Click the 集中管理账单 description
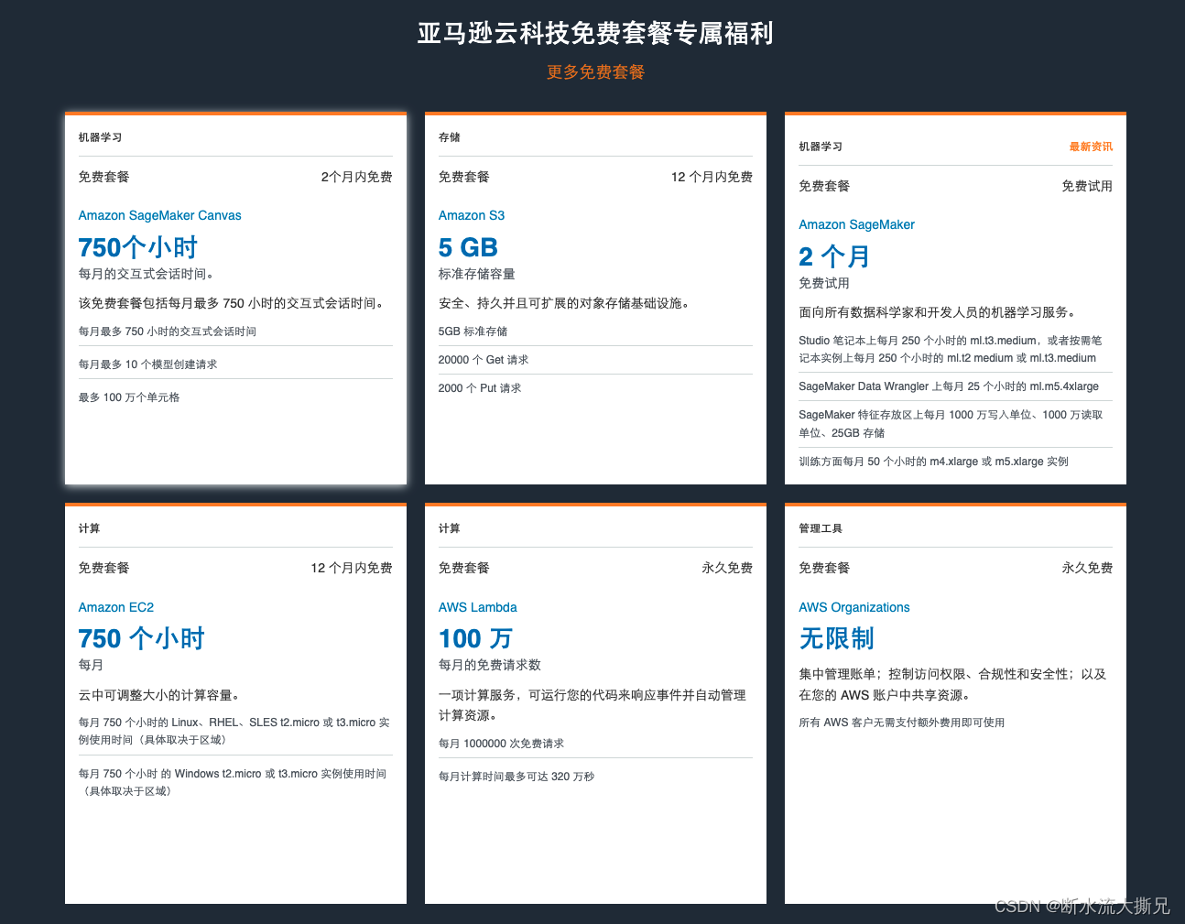Screen dimensions: 1185x924 (952, 684)
